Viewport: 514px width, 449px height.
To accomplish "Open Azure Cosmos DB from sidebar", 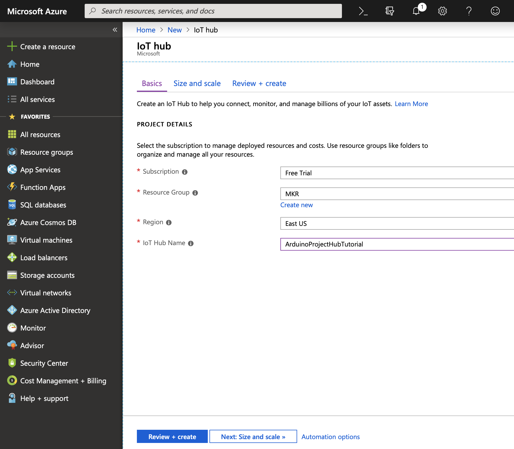I will 48,222.
